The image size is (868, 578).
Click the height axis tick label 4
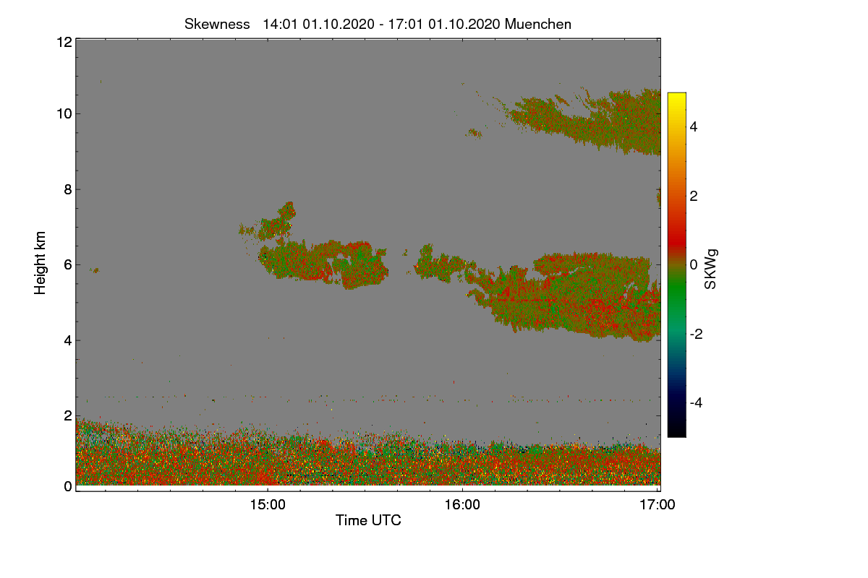(x=67, y=340)
